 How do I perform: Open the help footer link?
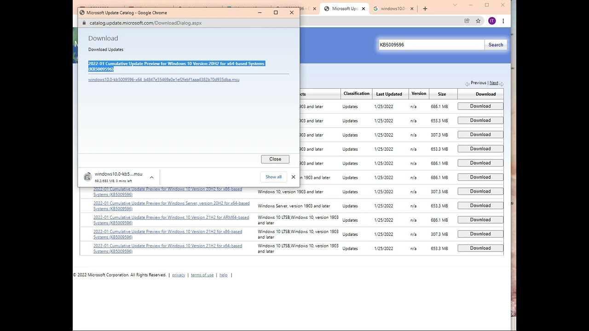coord(223,275)
